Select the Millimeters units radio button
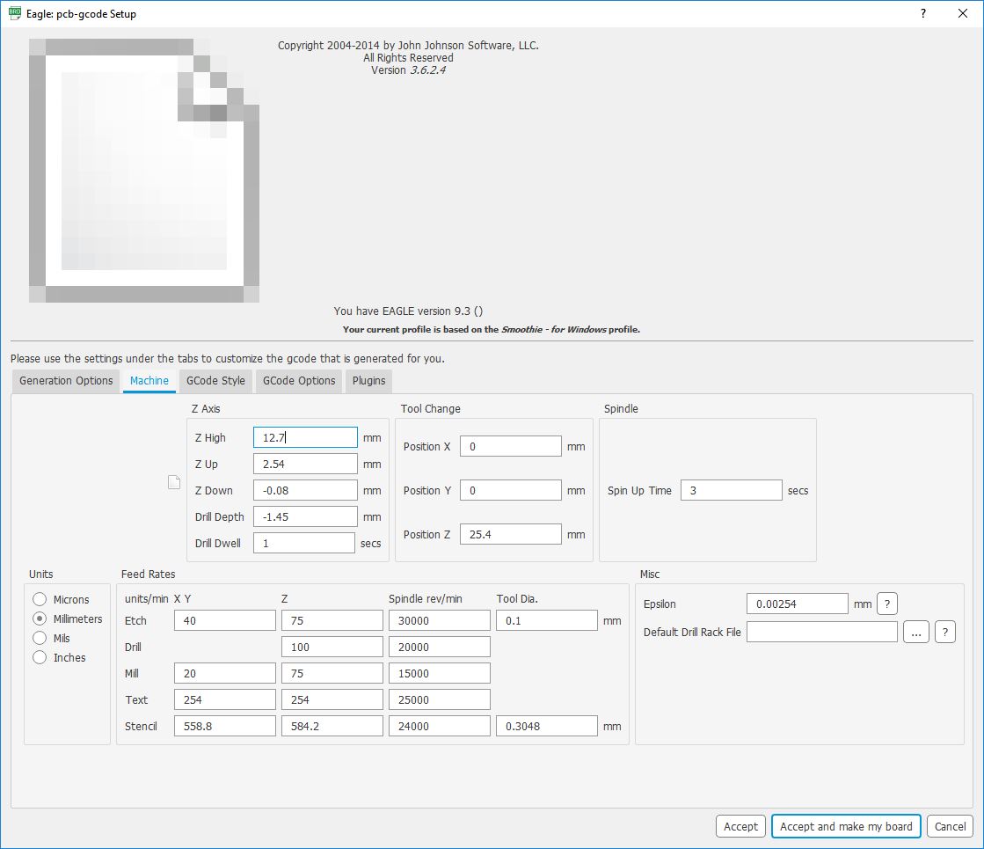Screen dimensions: 984x849 click(x=40, y=618)
